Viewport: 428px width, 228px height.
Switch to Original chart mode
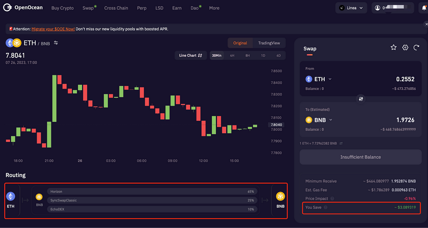tap(240, 43)
